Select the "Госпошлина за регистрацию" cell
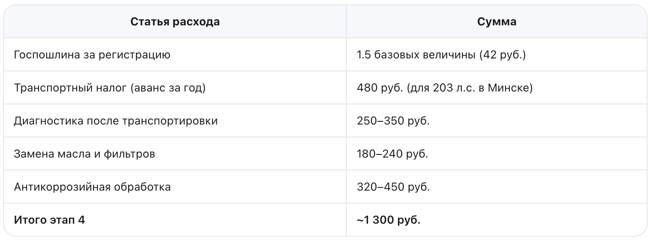Image resolution: width=654 pixels, height=241 pixels. [92, 55]
